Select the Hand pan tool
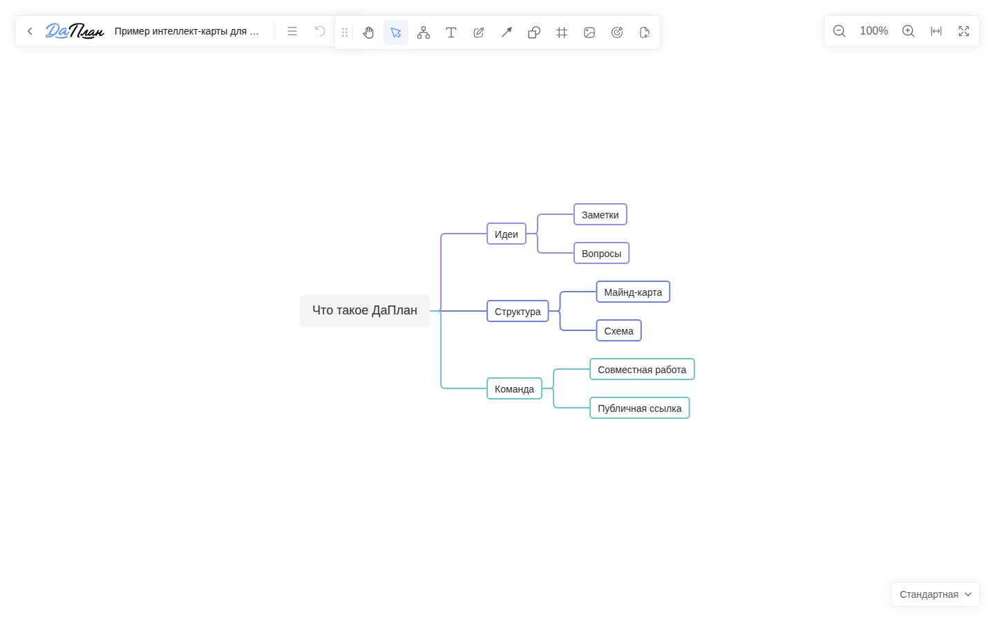995x622 pixels. coord(368,32)
